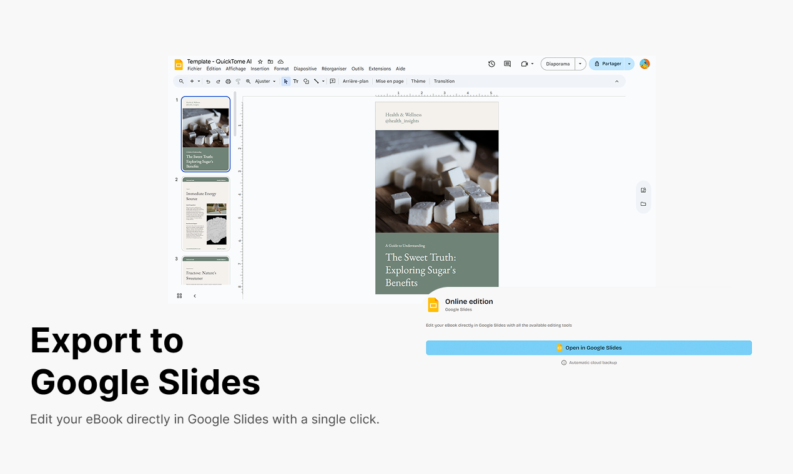The width and height of the screenshot is (793, 474).
Task: Select the line tool
Action: (316, 81)
